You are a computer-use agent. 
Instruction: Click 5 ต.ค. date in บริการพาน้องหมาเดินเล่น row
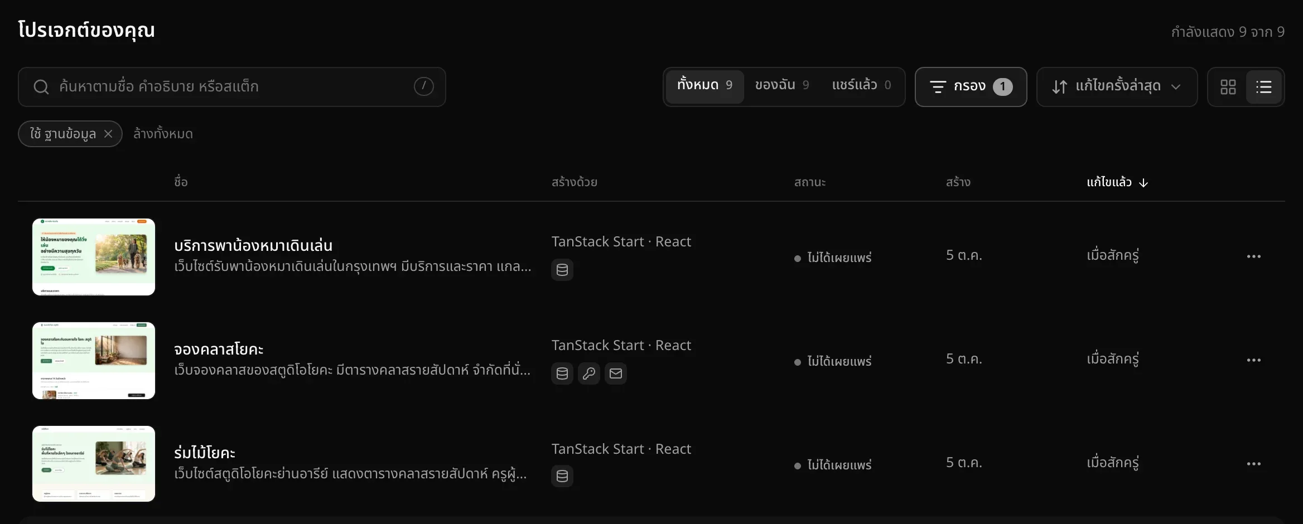pyautogui.click(x=964, y=255)
